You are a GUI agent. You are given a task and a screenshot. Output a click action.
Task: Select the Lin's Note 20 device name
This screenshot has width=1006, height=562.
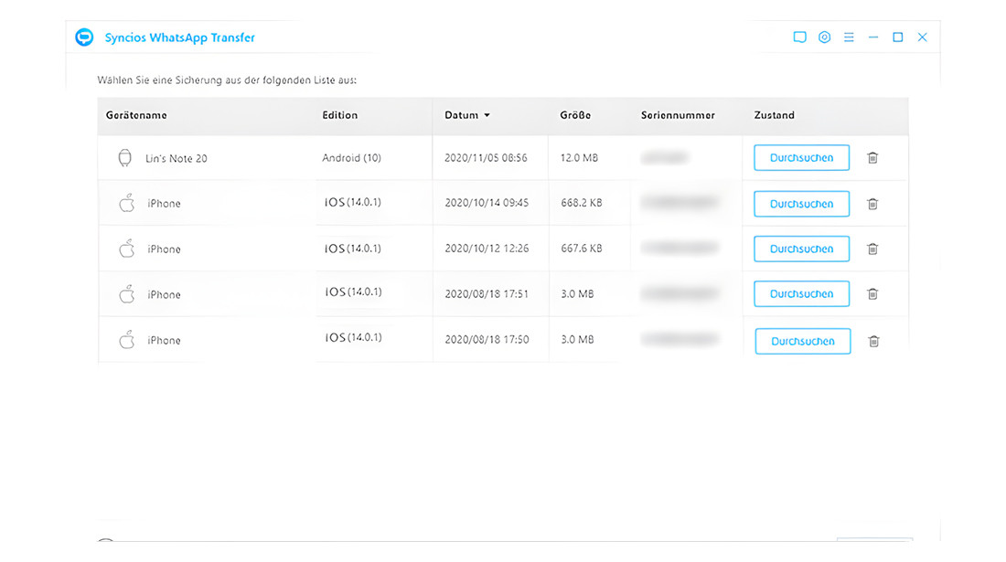coord(177,158)
